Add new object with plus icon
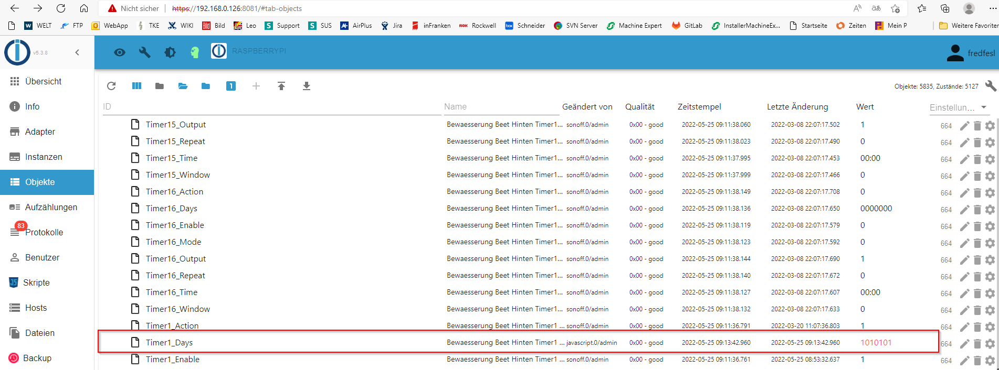Screen dimensions: 999x370 tap(256, 86)
